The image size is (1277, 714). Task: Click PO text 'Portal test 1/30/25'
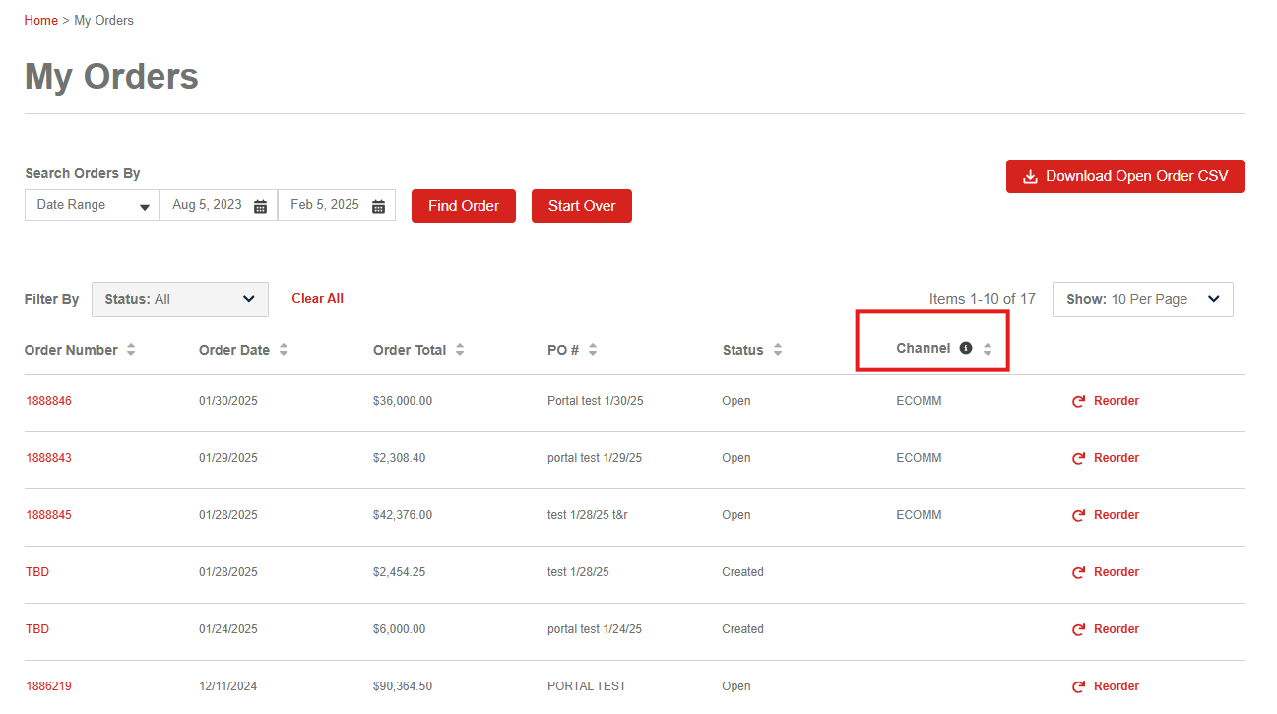596,401
